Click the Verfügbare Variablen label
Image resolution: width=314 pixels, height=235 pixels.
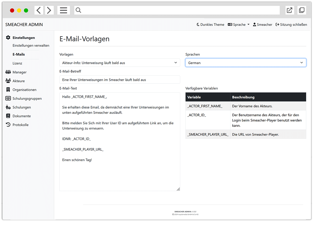[x=202, y=88]
